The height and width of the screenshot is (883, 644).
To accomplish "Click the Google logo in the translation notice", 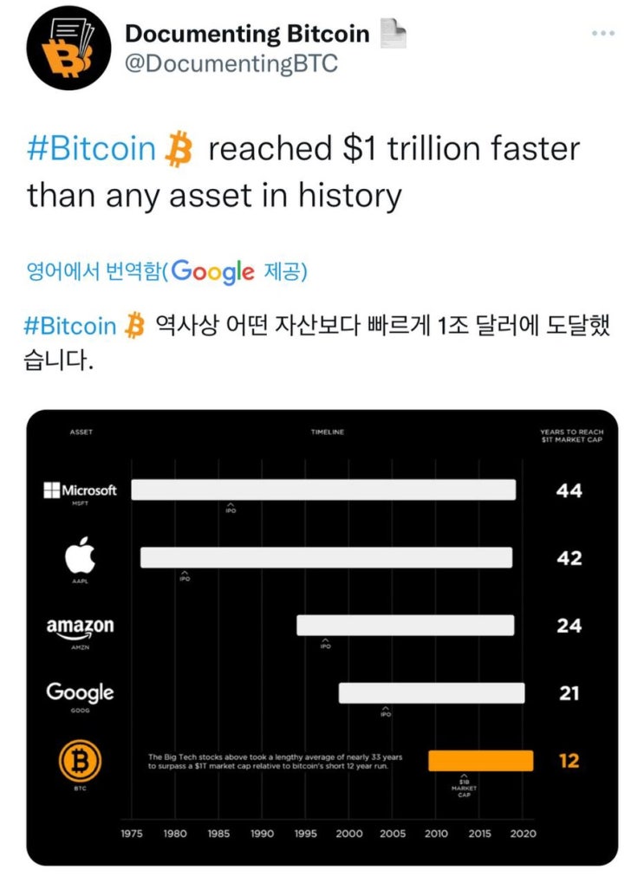I will (212, 272).
